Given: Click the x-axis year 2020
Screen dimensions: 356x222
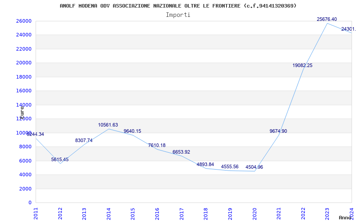Looking at the screenshot, I should [x=255, y=214].
